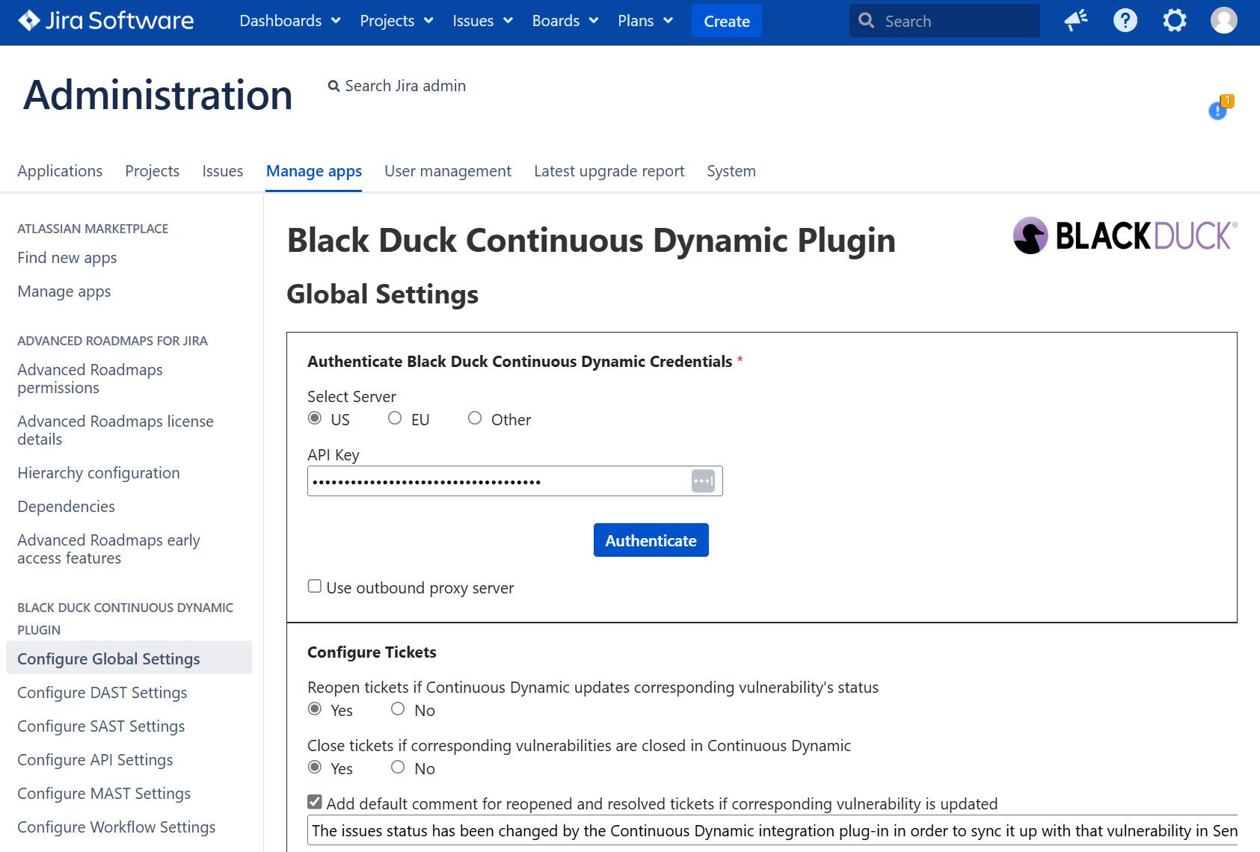The height and width of the screenshot is (852, 1260).
Task: Open Configure Global Settings link
Action: click(x=129, y=658)
